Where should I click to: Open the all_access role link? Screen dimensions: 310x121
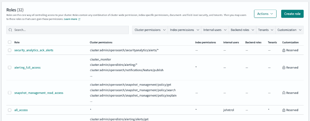(x=21, y=110)
